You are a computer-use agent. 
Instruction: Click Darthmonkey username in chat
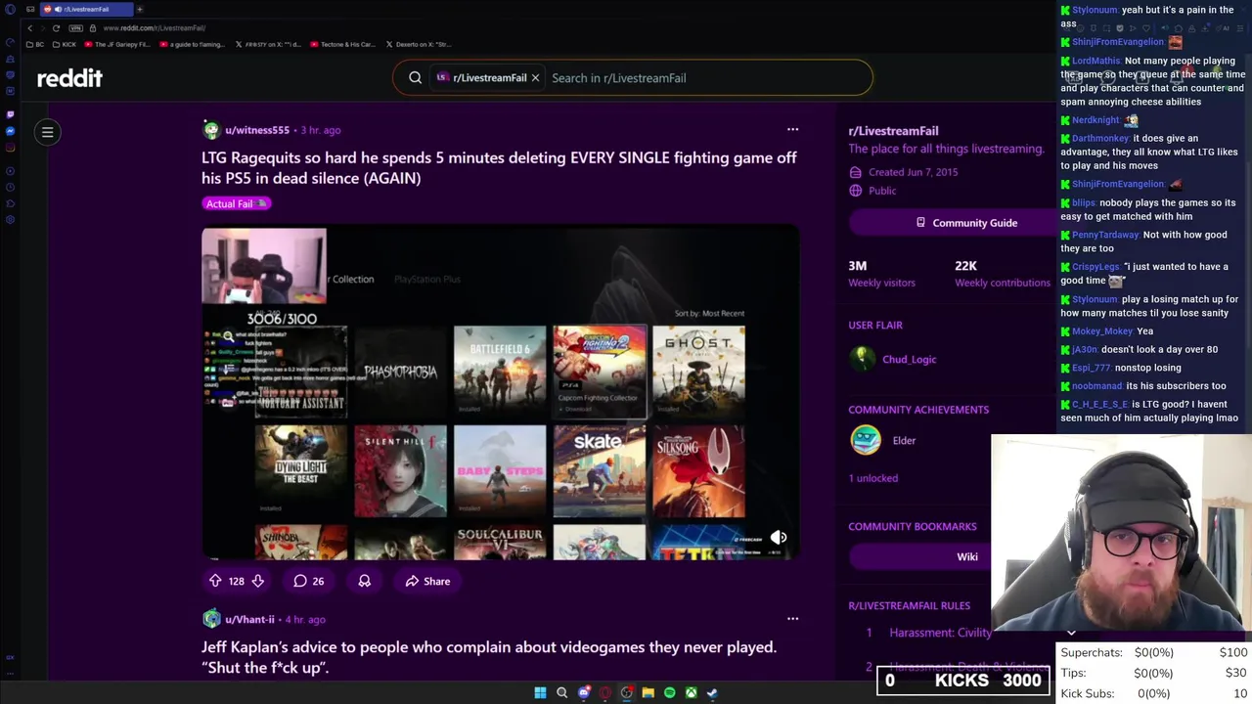pyautogui.click(x=1100, y=138)
